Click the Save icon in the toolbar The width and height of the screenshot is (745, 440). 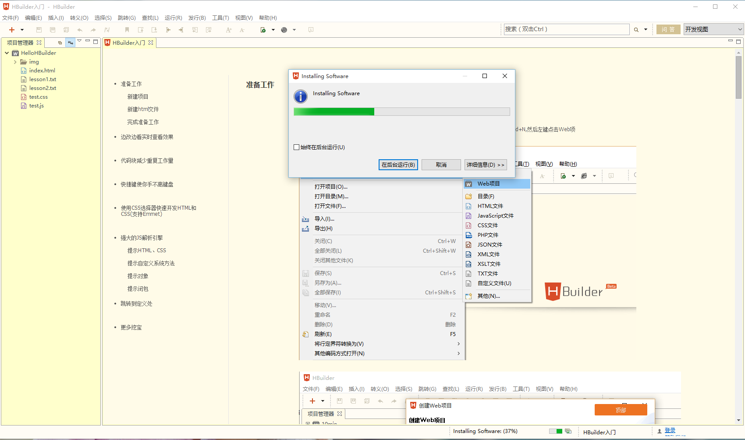39,29
